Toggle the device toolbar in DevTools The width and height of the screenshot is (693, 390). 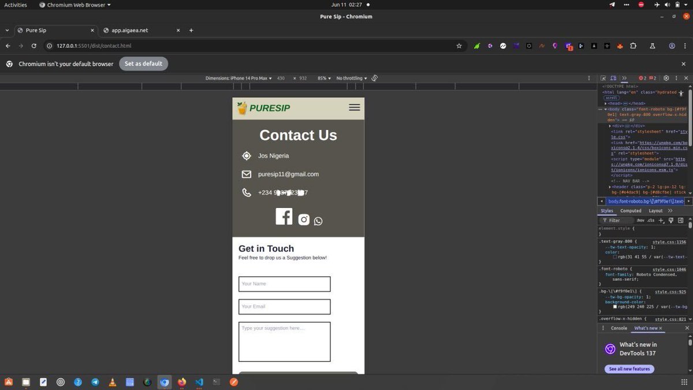pyautogui.click(x=613, y=78)
